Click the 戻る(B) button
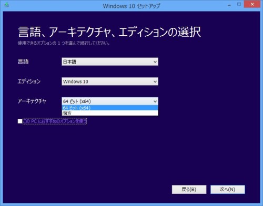The height and width of the screenshot is (206, 263). (x=189, y=189)
